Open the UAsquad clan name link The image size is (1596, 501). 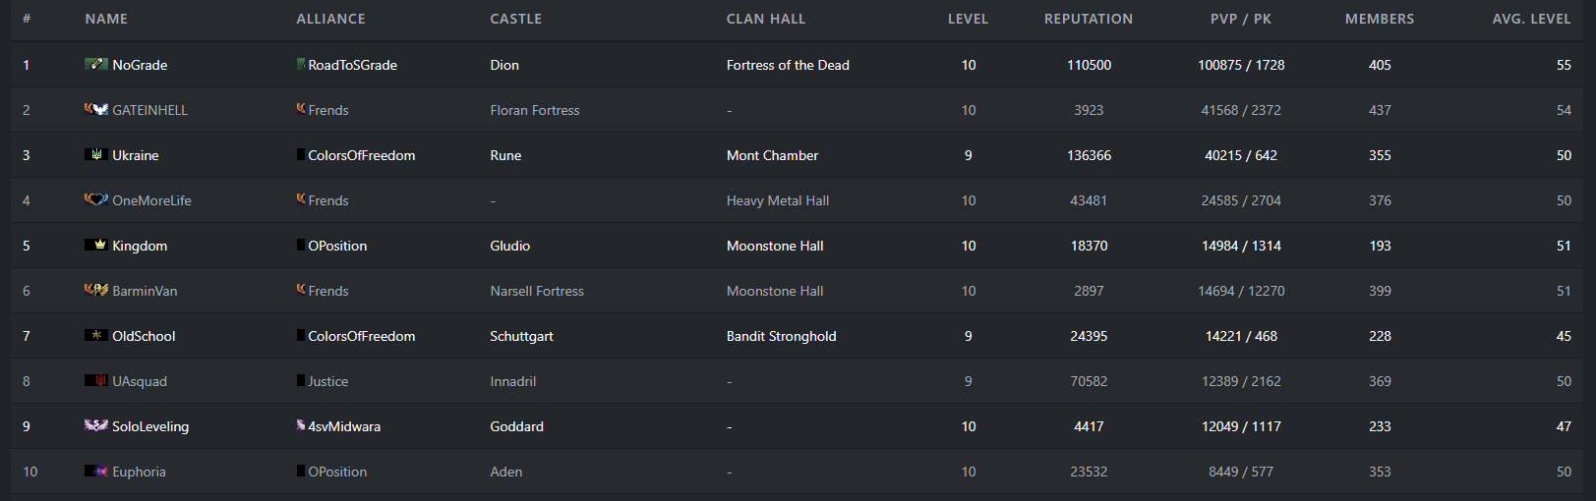coord(140,381)
